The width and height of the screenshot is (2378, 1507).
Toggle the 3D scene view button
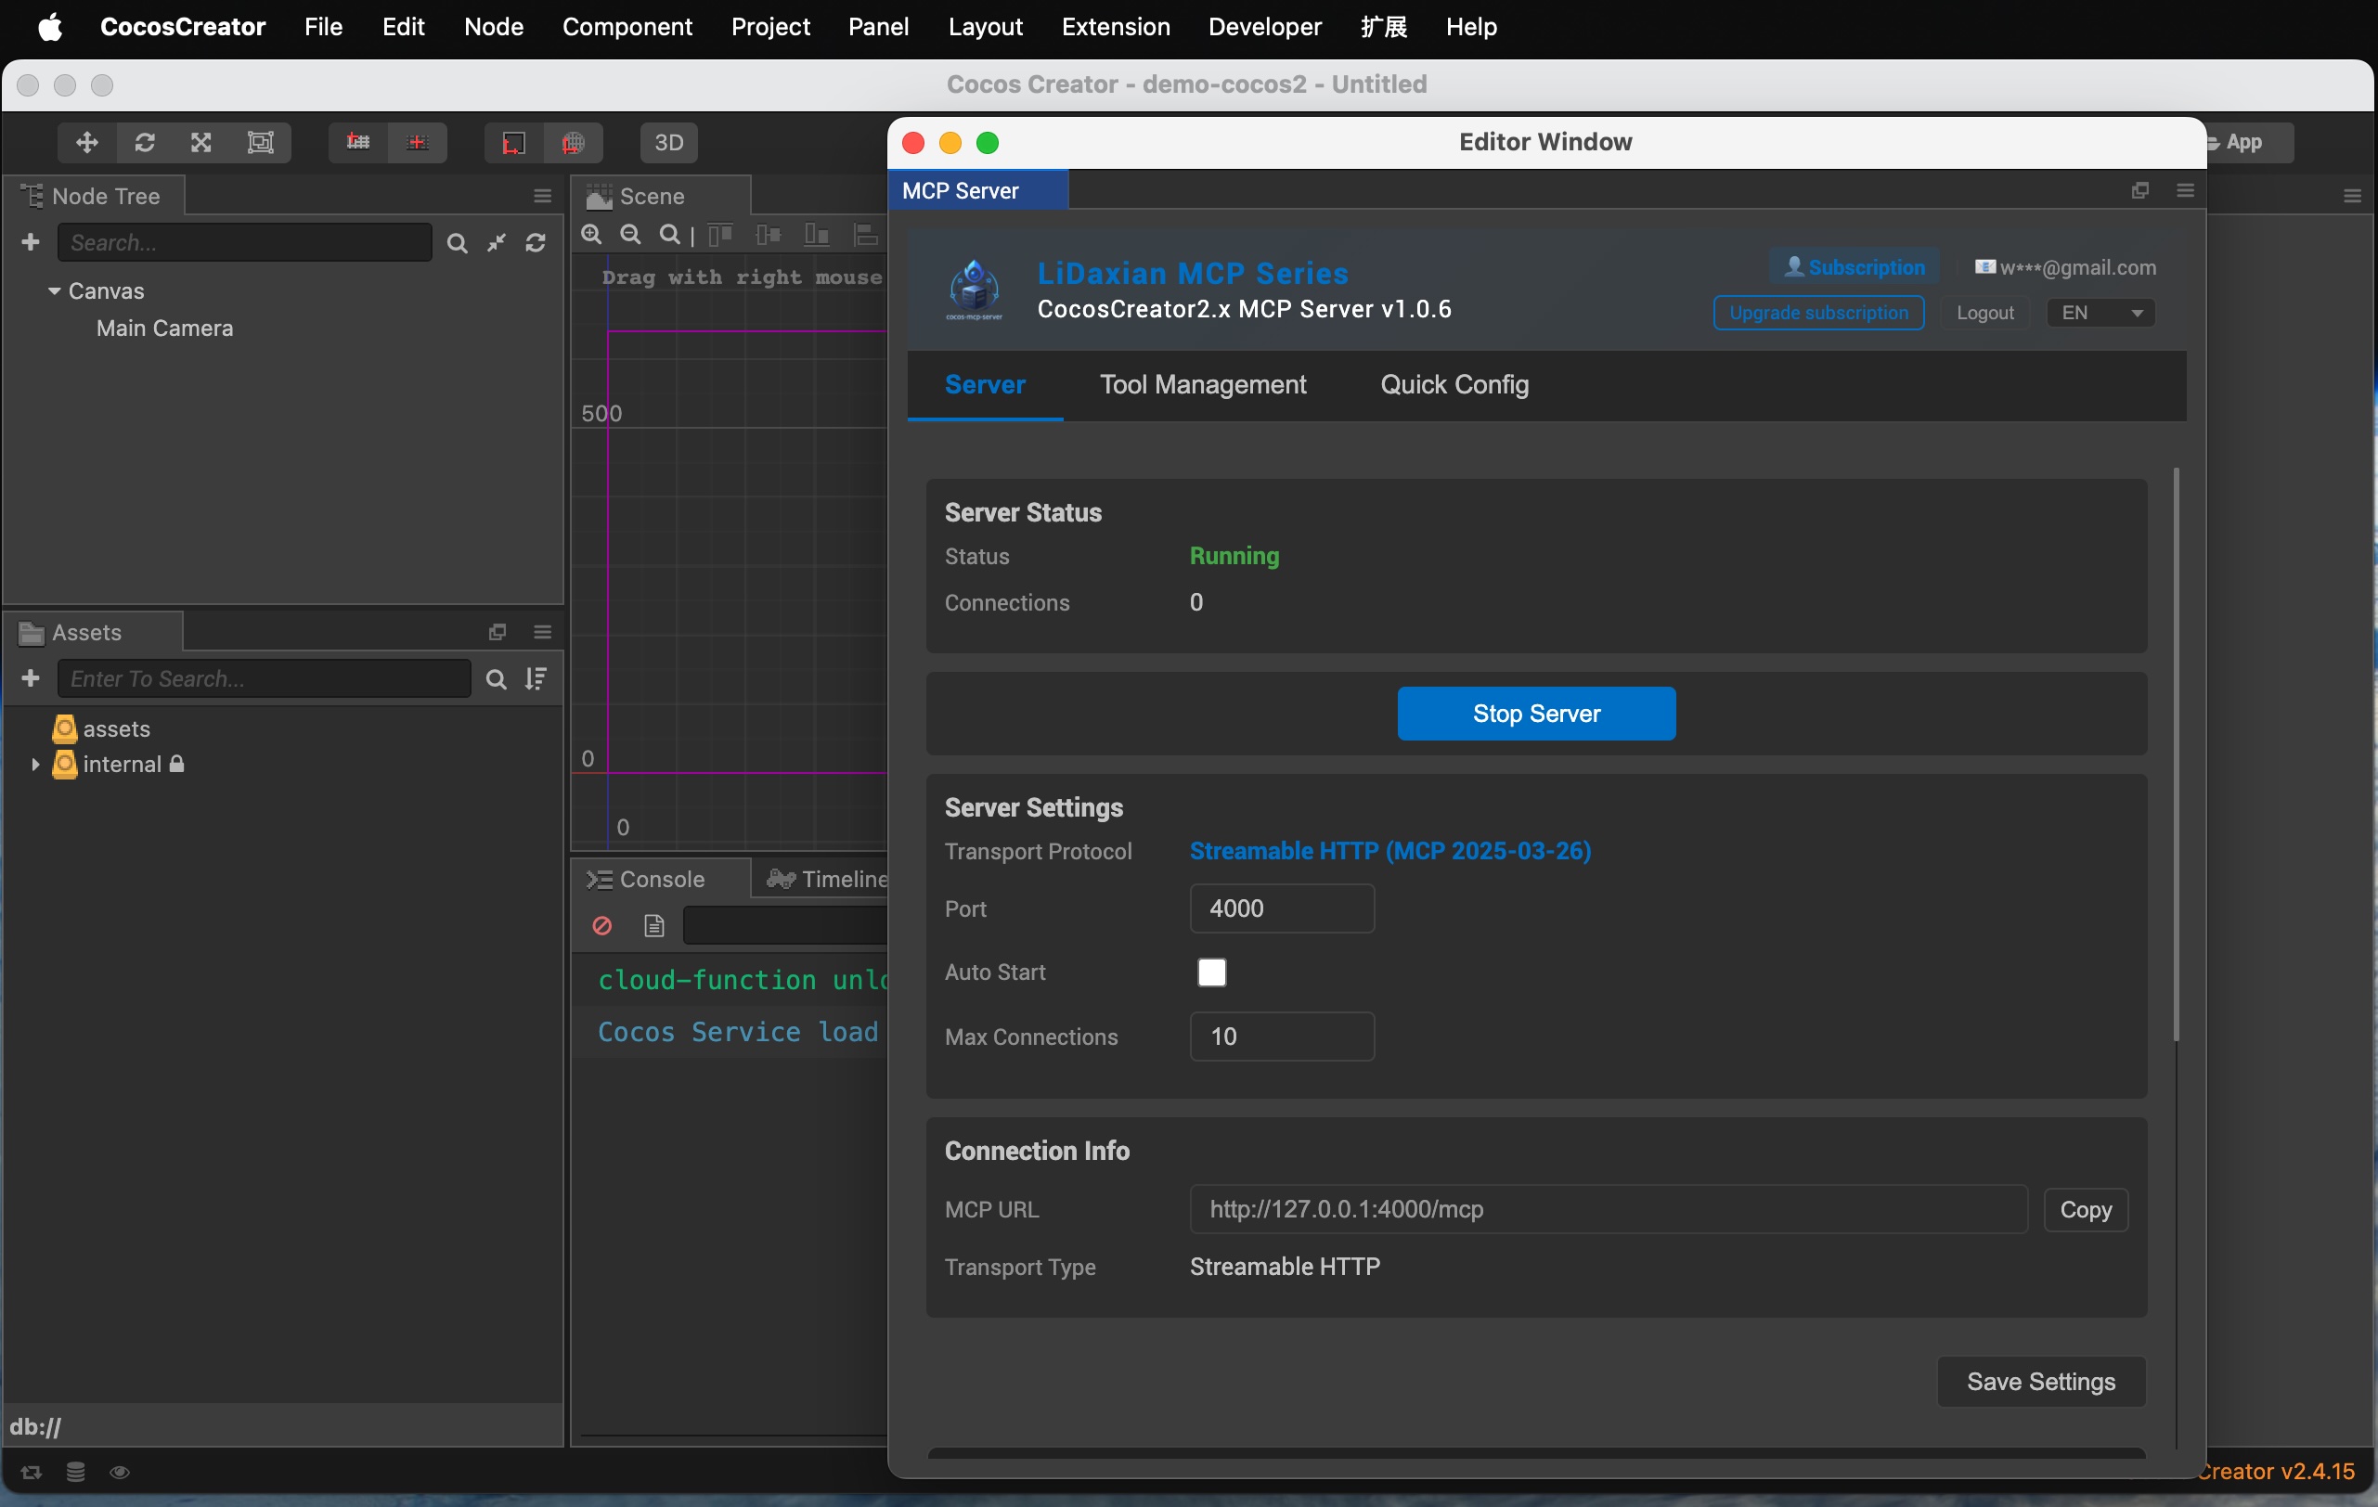point(668,142)
